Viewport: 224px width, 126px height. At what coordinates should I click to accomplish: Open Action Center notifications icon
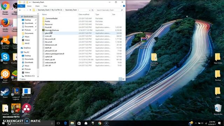click(219, 123)
